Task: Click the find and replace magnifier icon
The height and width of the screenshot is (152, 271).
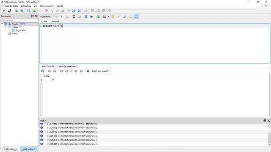Action: [124, 16]
